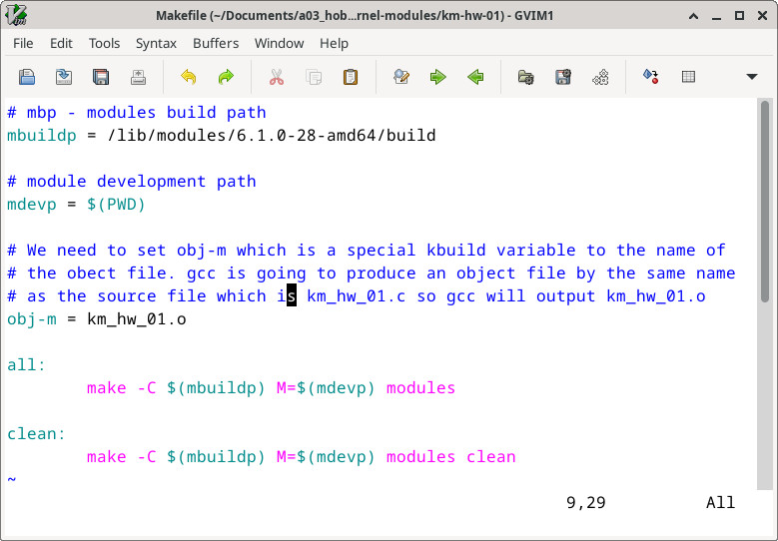This screenshot has width=778, height=541.
Task: Print the Makefile using the printer icon
Action: (x=138, y=77)
